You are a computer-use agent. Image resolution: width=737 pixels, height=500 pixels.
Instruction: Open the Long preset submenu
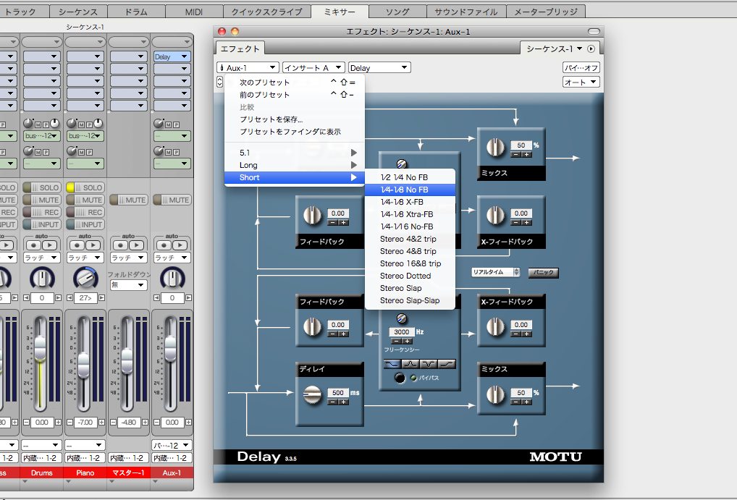pos(295,165)
